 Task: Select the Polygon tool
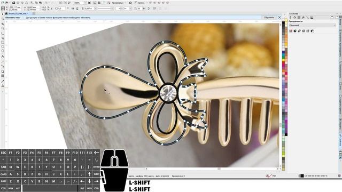(x=3, y=51)
